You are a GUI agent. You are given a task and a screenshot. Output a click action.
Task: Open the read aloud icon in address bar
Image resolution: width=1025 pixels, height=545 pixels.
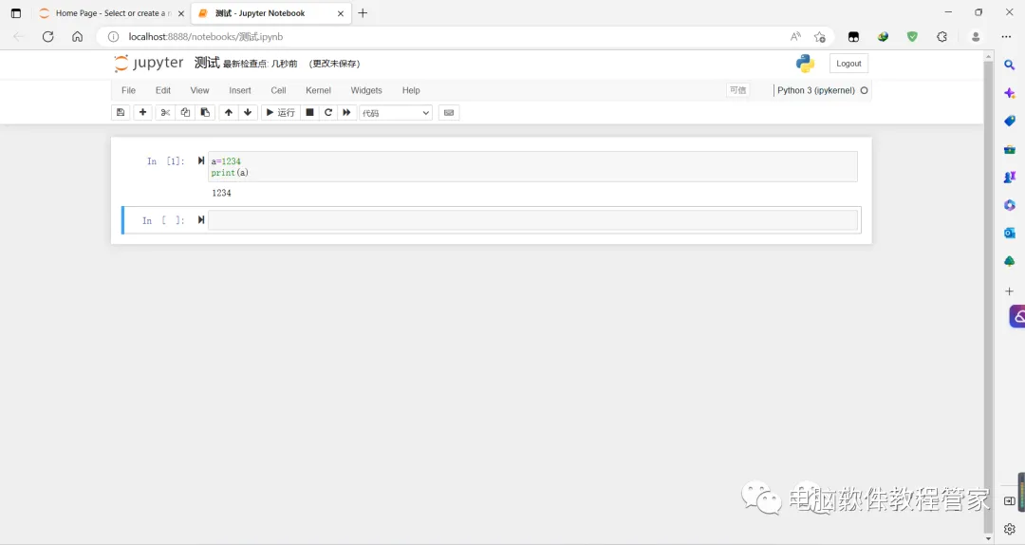[x=795, y=37]
